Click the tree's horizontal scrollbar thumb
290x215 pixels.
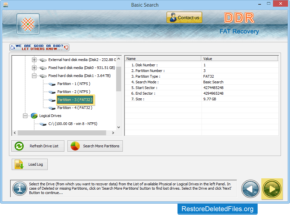pyautogui.click(x=62, y=133)
